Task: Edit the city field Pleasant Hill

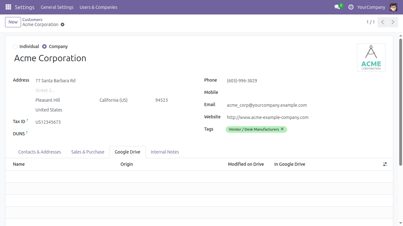Action: point(66,100)
